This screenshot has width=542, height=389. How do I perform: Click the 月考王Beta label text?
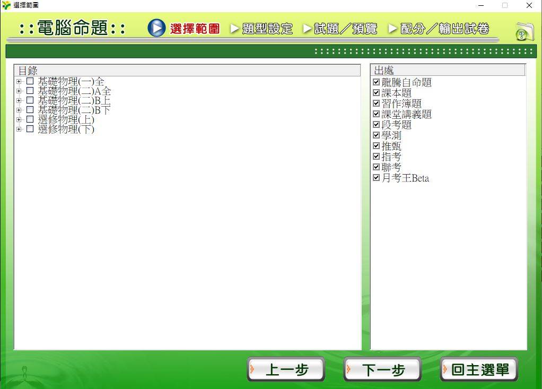(405, 178)
